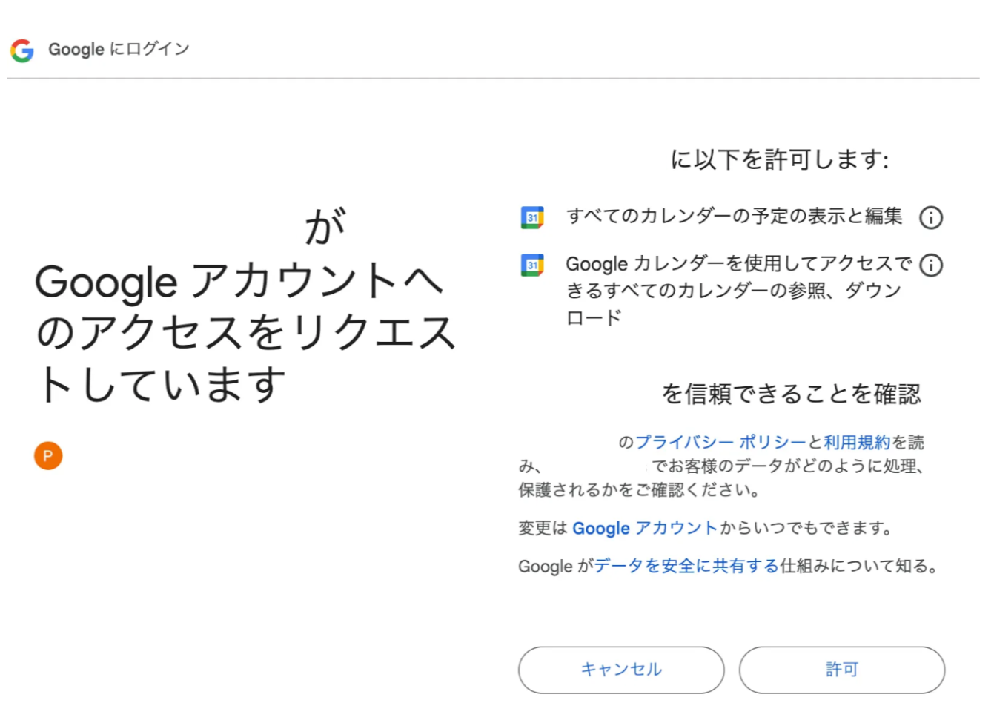Open the プライバシー ポリシー link

(720, 443)
